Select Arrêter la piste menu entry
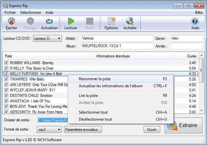 121,103
